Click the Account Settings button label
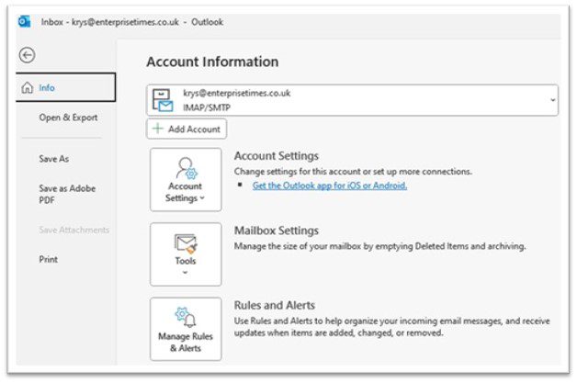Viewport: 577px width, 383px height. click(185, 192)
